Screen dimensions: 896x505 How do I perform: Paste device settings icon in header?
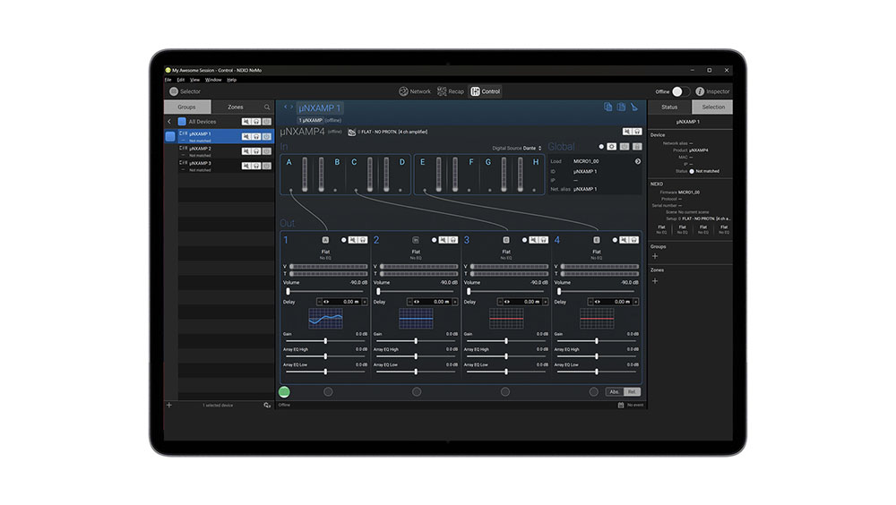pyautogui.click(x=621, y=107)
